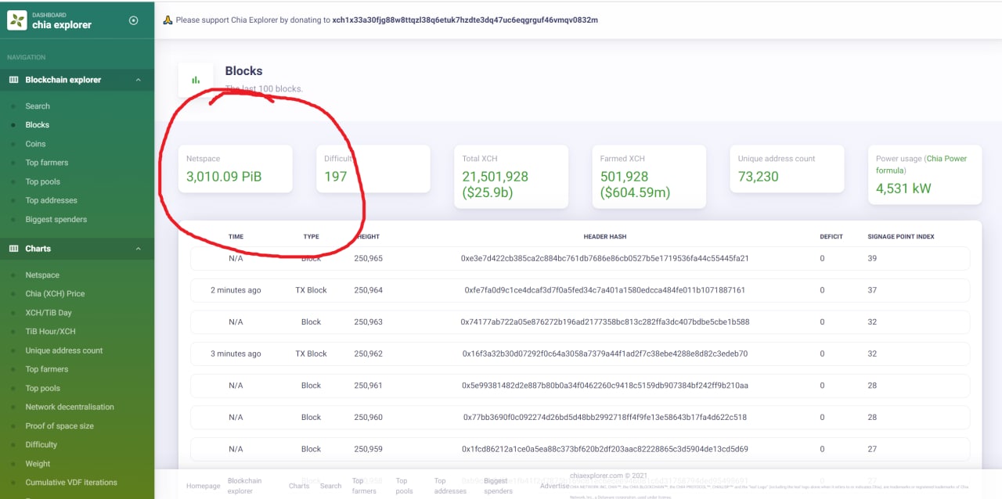
Task: Collapse the Blockchain explorer section chevron
Action: tap(139, 80)
